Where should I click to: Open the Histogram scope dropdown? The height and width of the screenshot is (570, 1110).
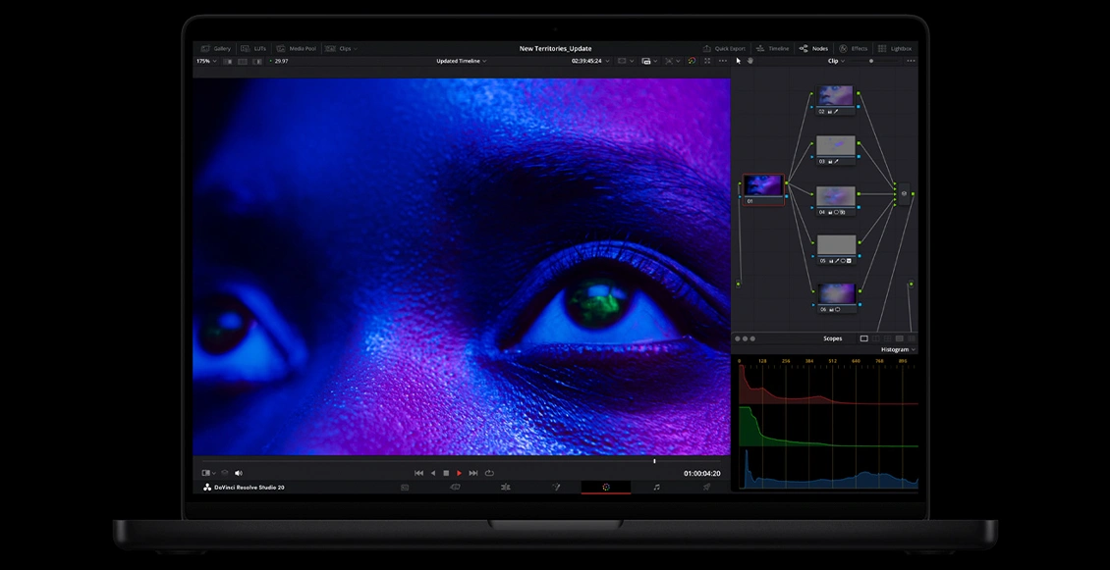point(896,349)
